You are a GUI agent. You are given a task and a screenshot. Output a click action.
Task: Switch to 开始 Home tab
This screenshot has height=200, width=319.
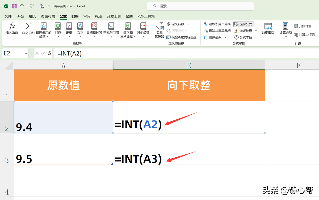[21, 16]
